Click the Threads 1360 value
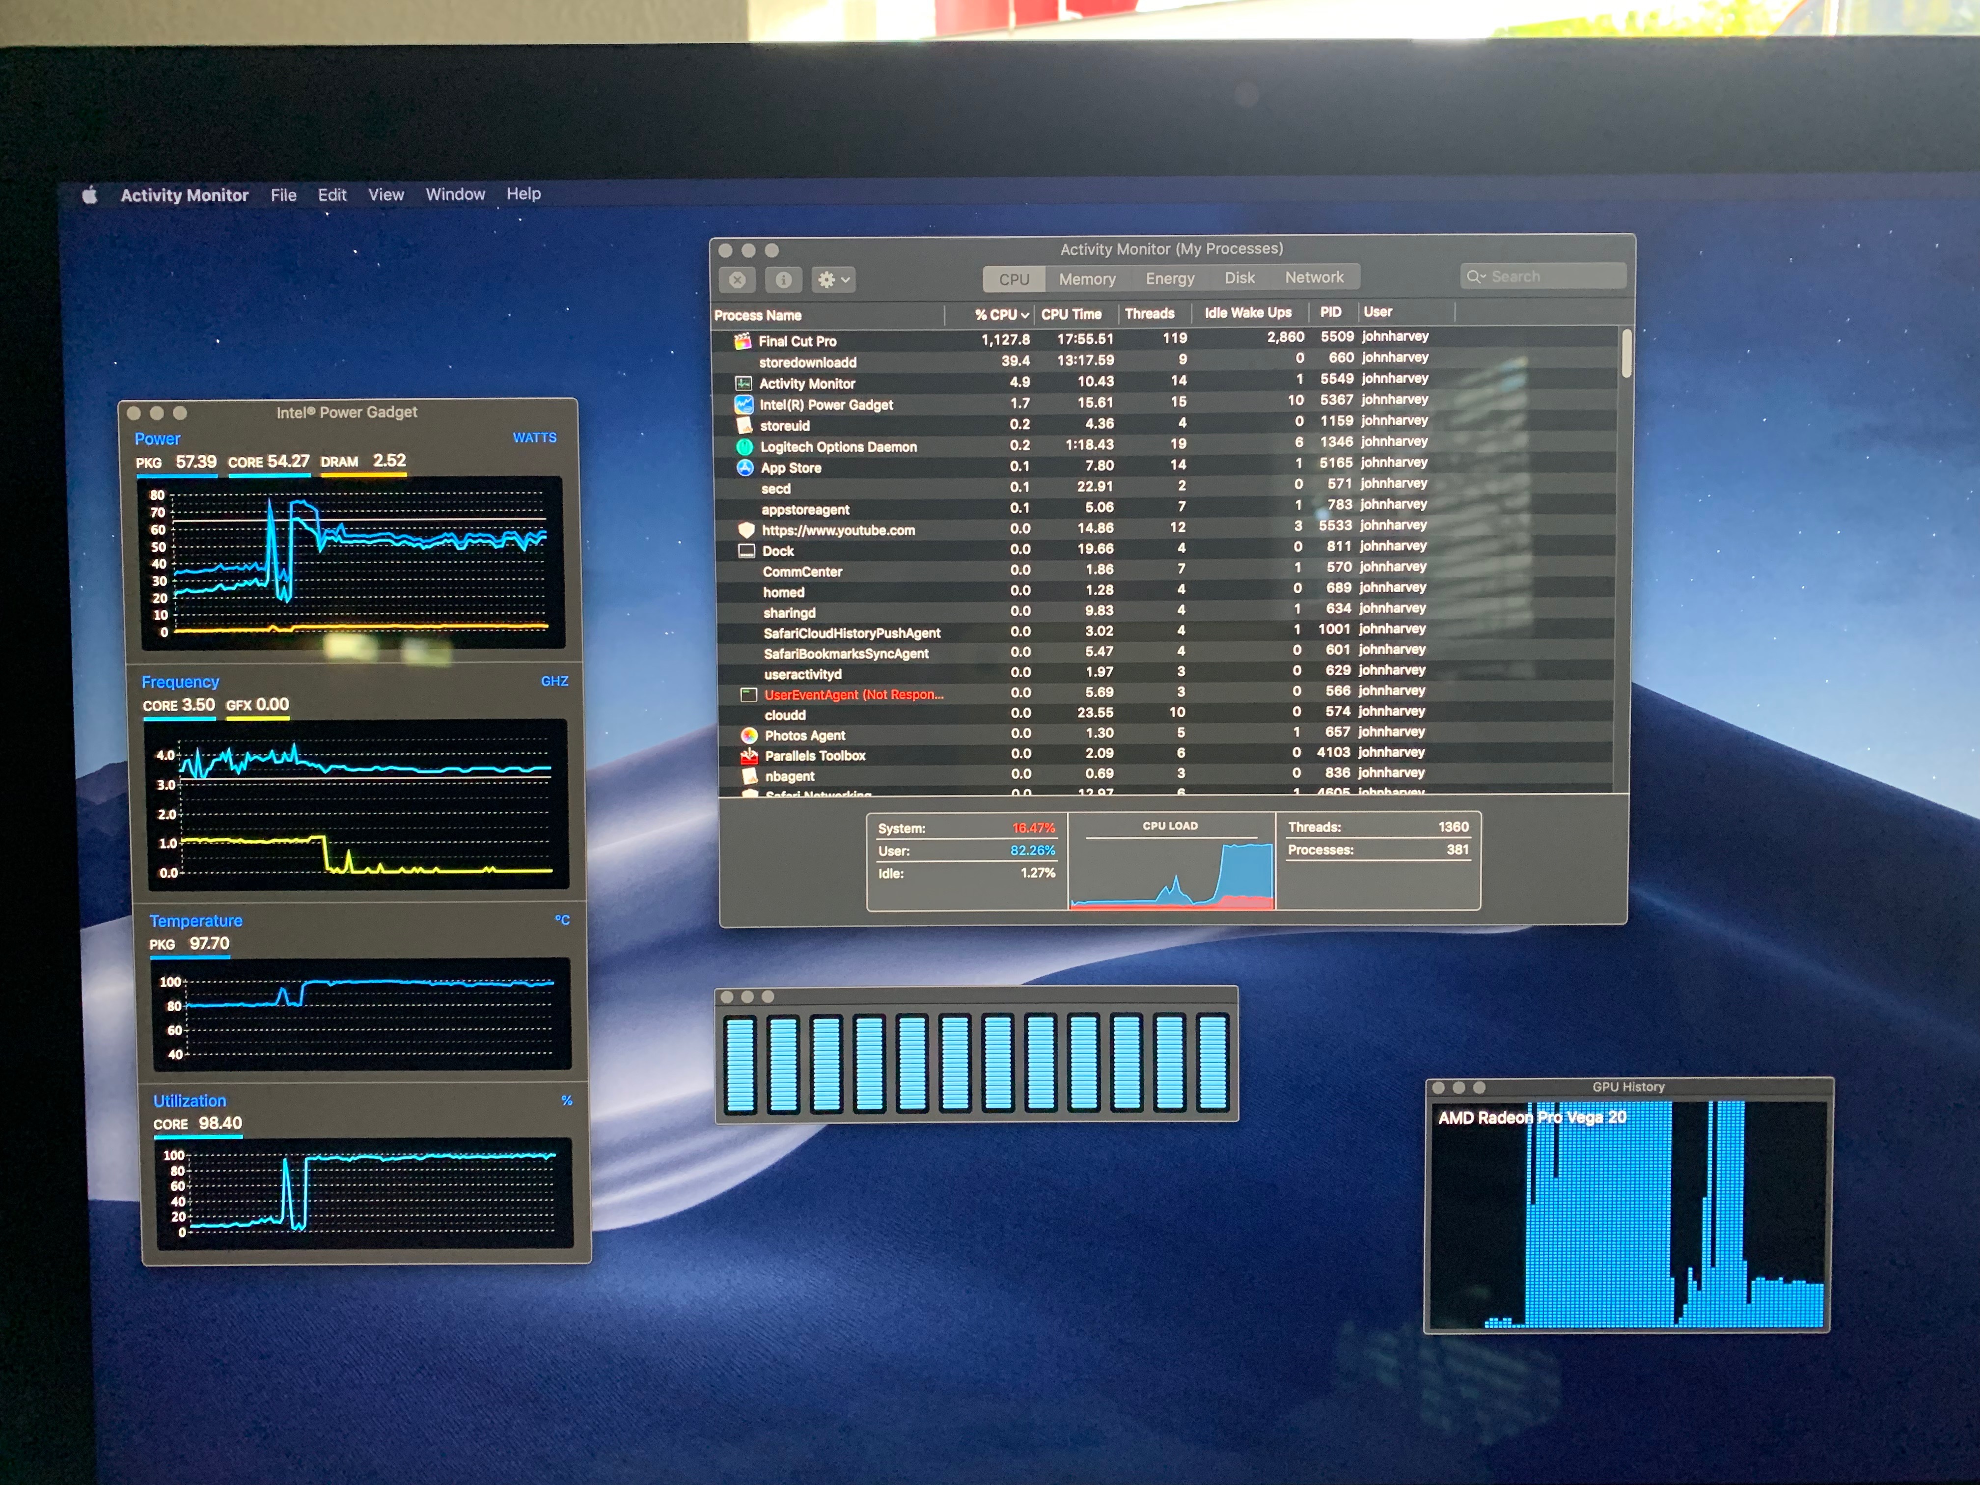The width and height of the screenshot is (1980, 1485). [1454, 827]
